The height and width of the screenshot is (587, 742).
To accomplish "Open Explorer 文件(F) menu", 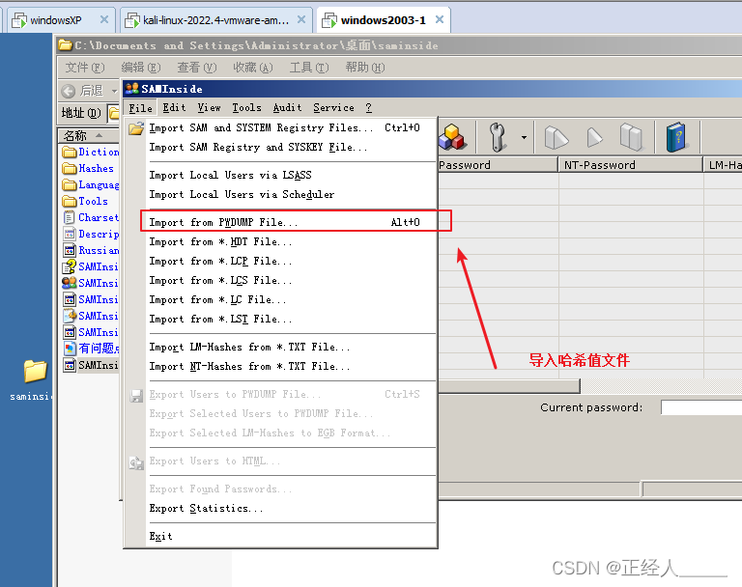I will (85, 68).
